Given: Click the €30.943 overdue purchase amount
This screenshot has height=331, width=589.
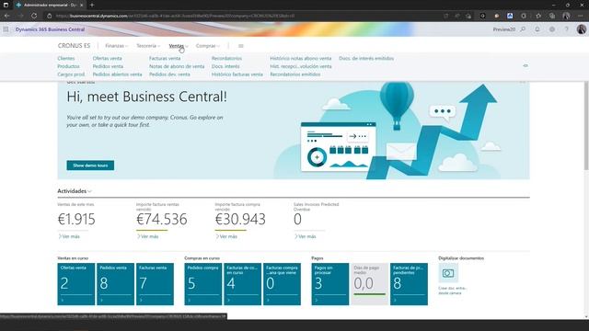Looking at the screenshot, I should coord(240,219).
